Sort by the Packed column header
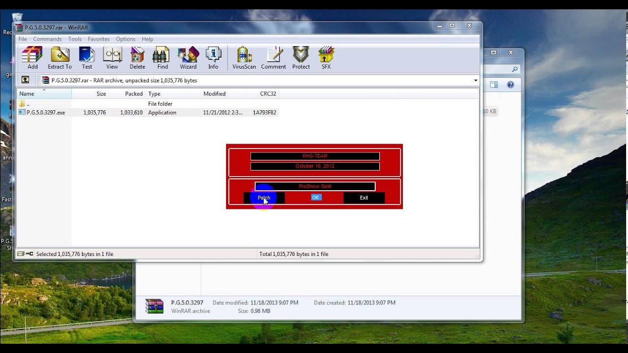Viewport: 628px width, 353px height. click(x=127, y=94)
